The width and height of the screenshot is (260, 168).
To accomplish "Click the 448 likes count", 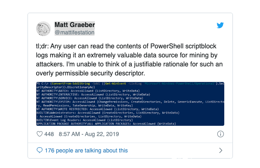I will point(49,134).
